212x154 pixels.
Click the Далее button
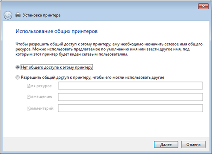point(166,144)
